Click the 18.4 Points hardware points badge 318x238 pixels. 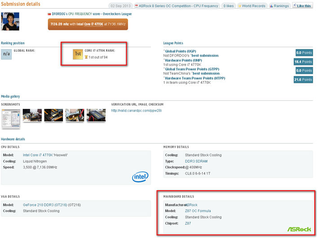pos(304,61)
